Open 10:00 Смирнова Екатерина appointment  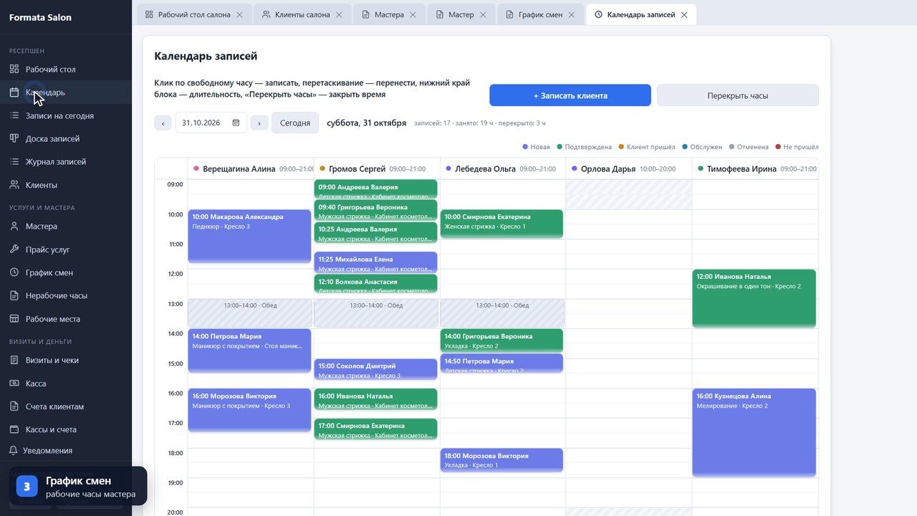[x=501, y=224]
